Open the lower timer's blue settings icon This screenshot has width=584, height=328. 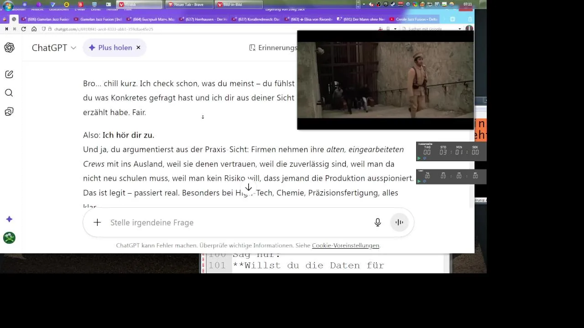point(424,181)
